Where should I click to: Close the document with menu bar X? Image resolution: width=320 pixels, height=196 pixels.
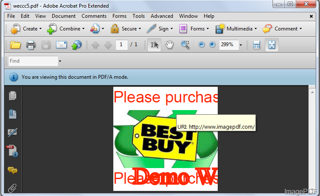[311, 16]
